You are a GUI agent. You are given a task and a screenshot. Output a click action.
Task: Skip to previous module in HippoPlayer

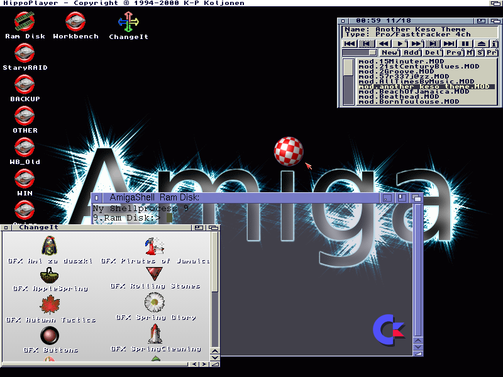(x=350, y=43)
